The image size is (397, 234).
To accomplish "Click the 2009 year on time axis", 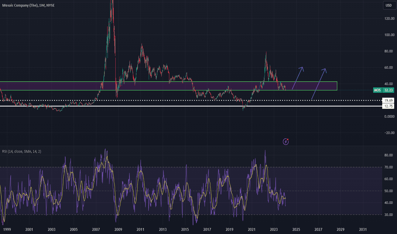I will (118, 229).
